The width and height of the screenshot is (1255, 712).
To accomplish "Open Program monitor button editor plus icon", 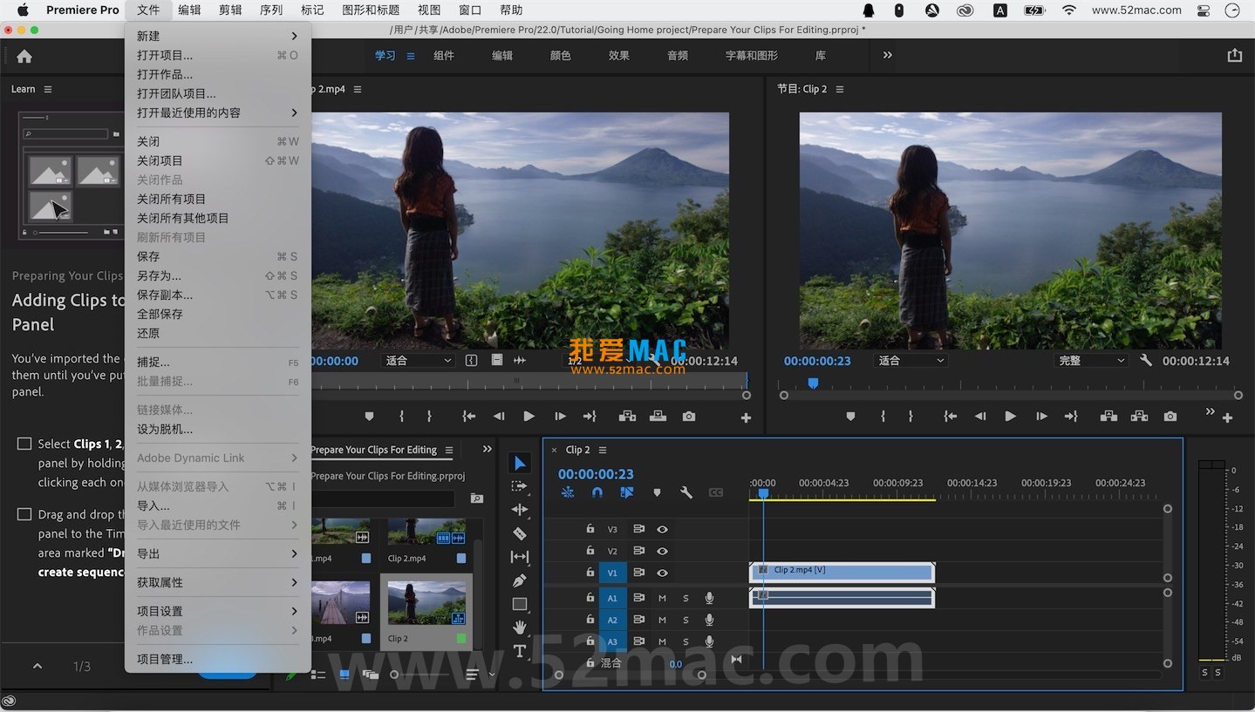I will click(1228, 418).
